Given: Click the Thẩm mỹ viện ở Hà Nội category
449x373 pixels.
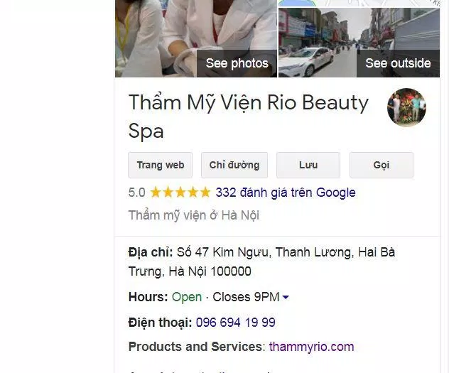Looking at the screenshot, I should click(x=193, y=215).
